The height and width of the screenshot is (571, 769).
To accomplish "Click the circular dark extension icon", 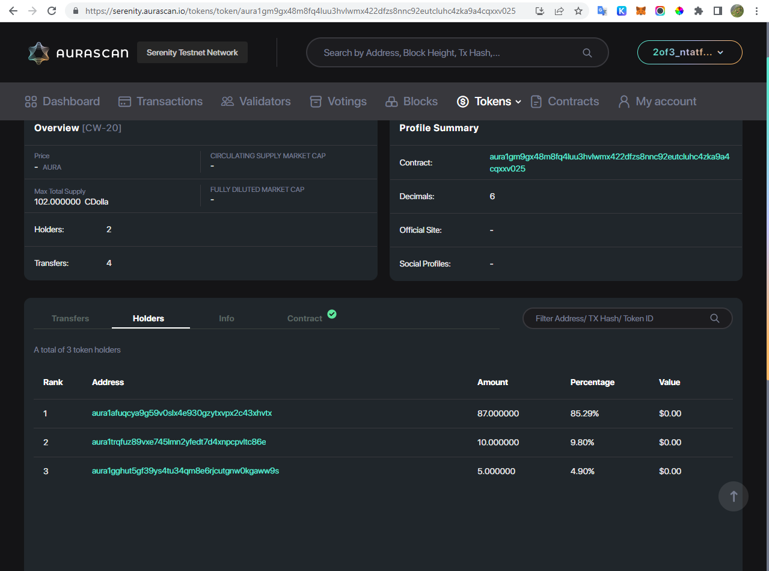I will (x=660, y=11).
